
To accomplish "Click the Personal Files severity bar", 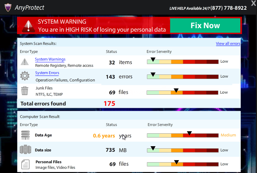I will pyautogui.click(x=182, y=164).
